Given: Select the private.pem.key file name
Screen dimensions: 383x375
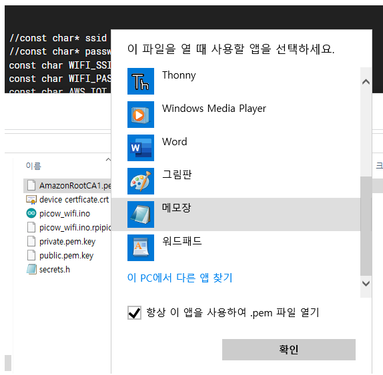Looking at the screenshot, I should (67, 242).
